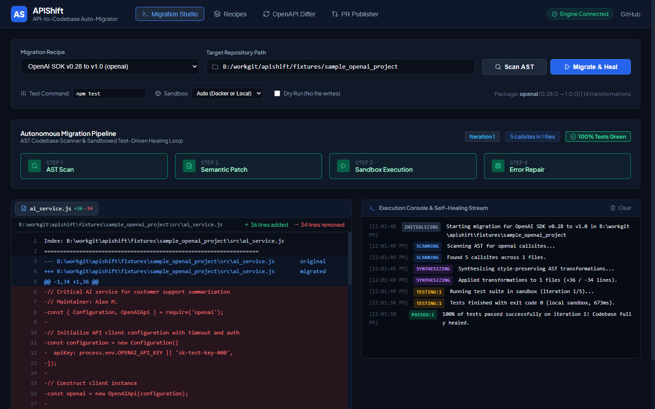Click the 36 lines added label

pos(266,225)
